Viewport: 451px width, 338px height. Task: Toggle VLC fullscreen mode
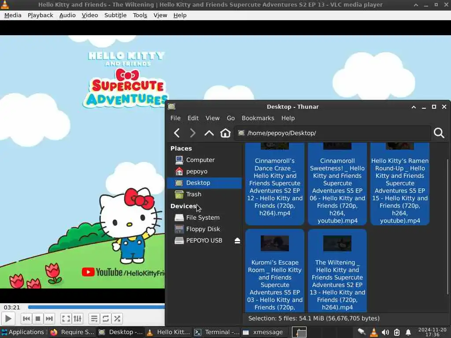(x=66, y=319)
